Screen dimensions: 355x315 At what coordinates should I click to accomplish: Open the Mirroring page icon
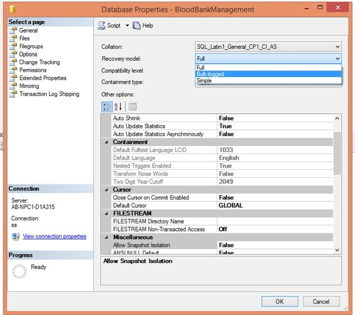[13, 86]
